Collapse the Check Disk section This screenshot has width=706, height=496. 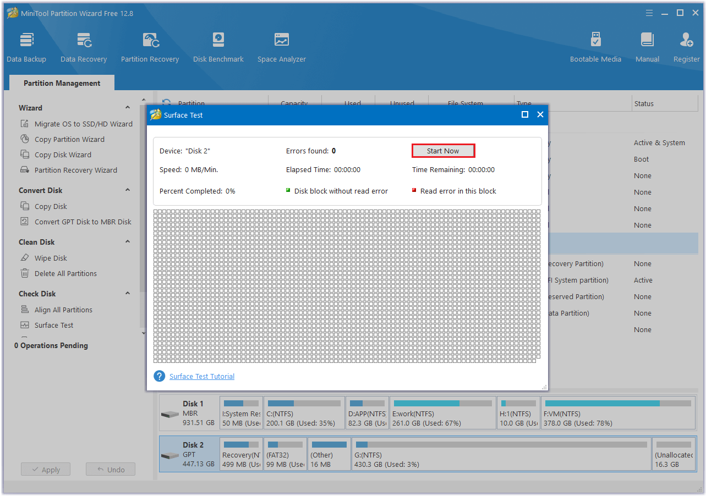pyautogui.click(x=128, y=294)
